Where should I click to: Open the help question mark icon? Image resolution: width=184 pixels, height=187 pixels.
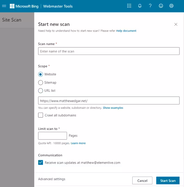(150, 6)
